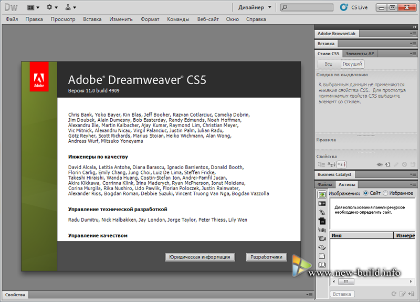Image resolution: width=420 pixels, height=302 pixels.
Task: Select the Movies category in Assets panel
Action: (322, 238)
